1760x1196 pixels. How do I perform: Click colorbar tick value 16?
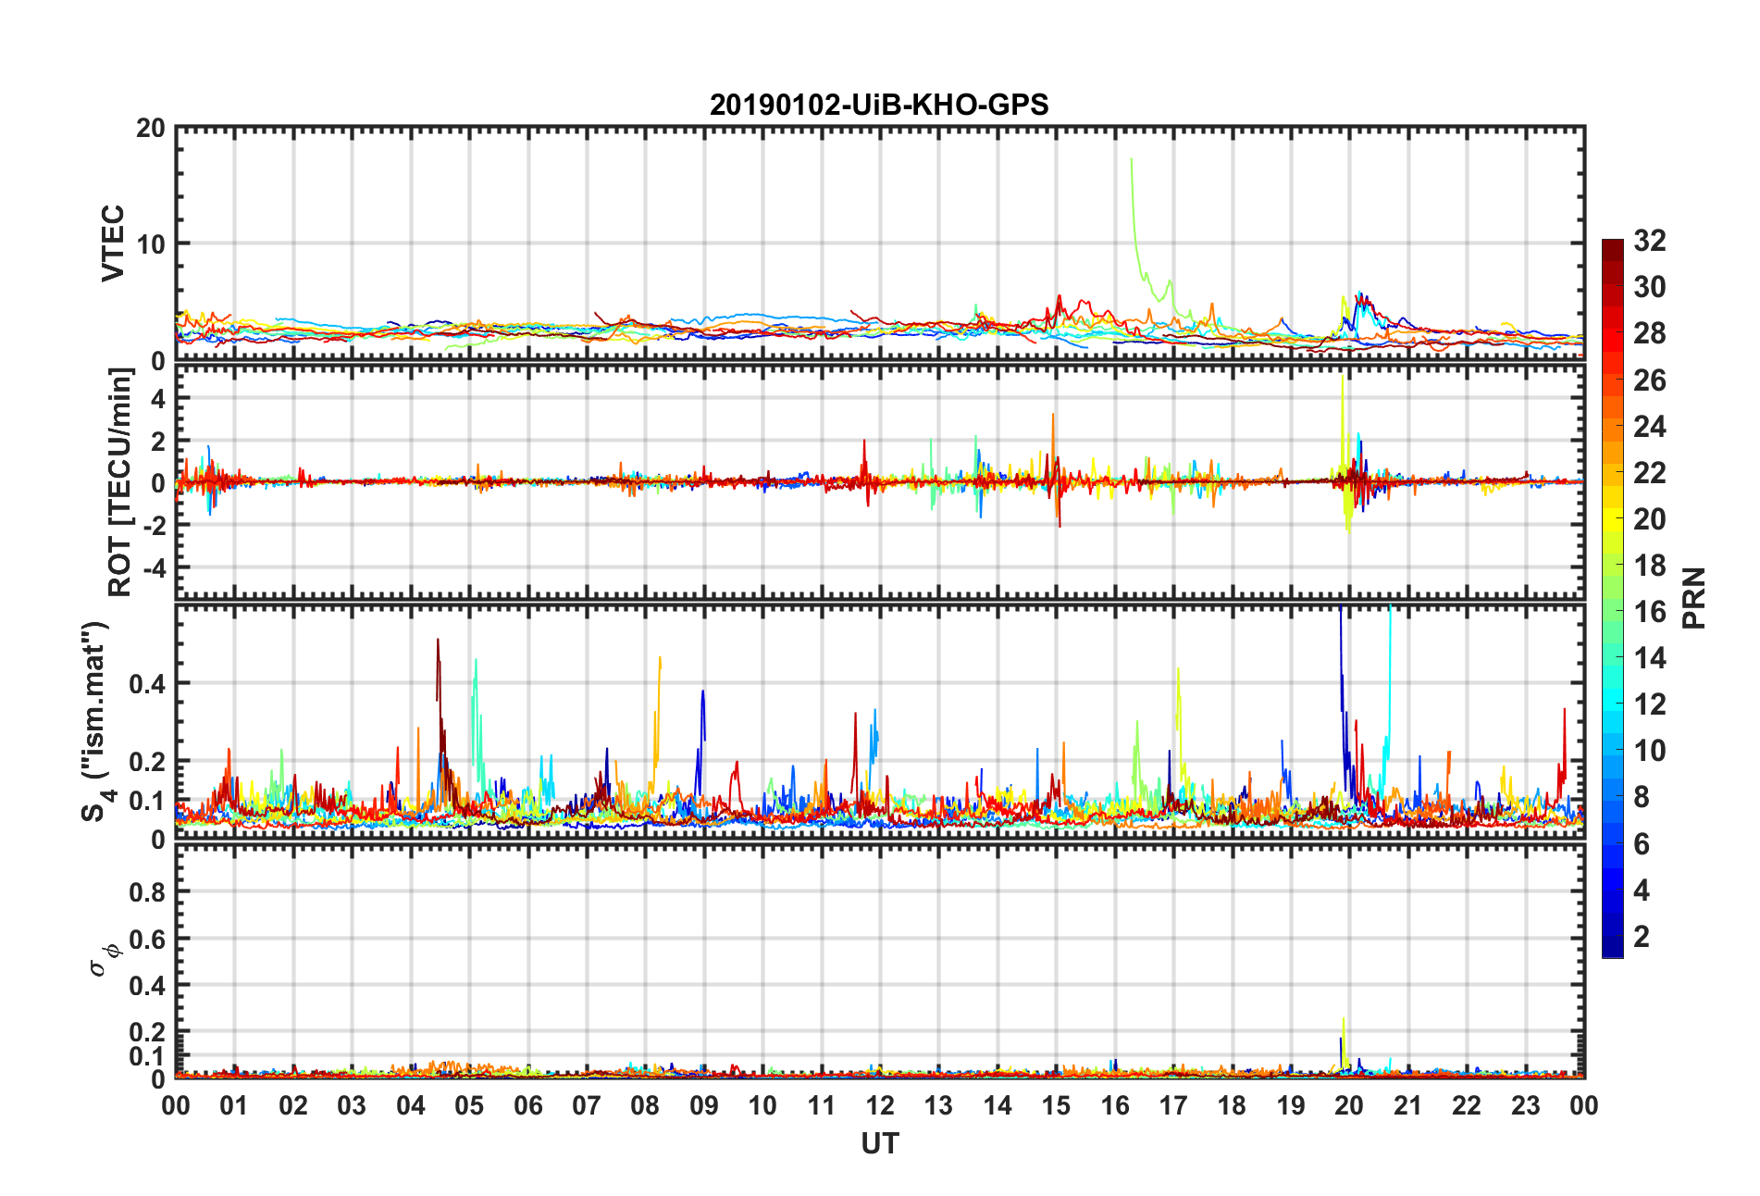coord(1650,612)
